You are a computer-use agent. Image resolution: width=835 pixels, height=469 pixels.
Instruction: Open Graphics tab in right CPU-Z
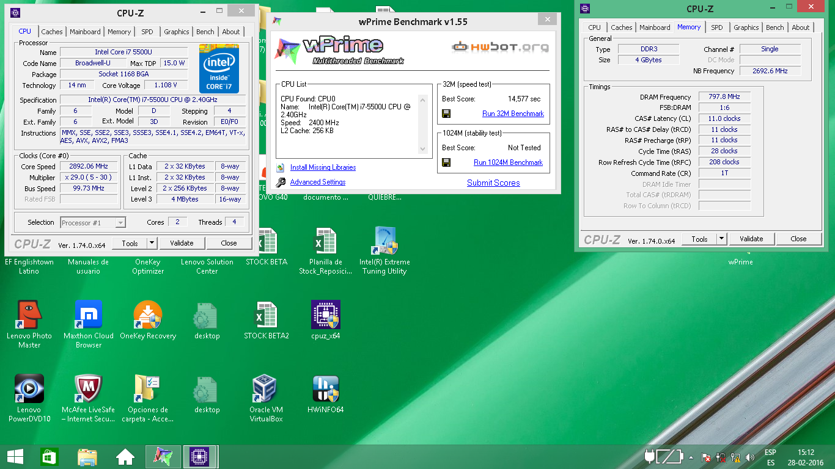point(746,27)
